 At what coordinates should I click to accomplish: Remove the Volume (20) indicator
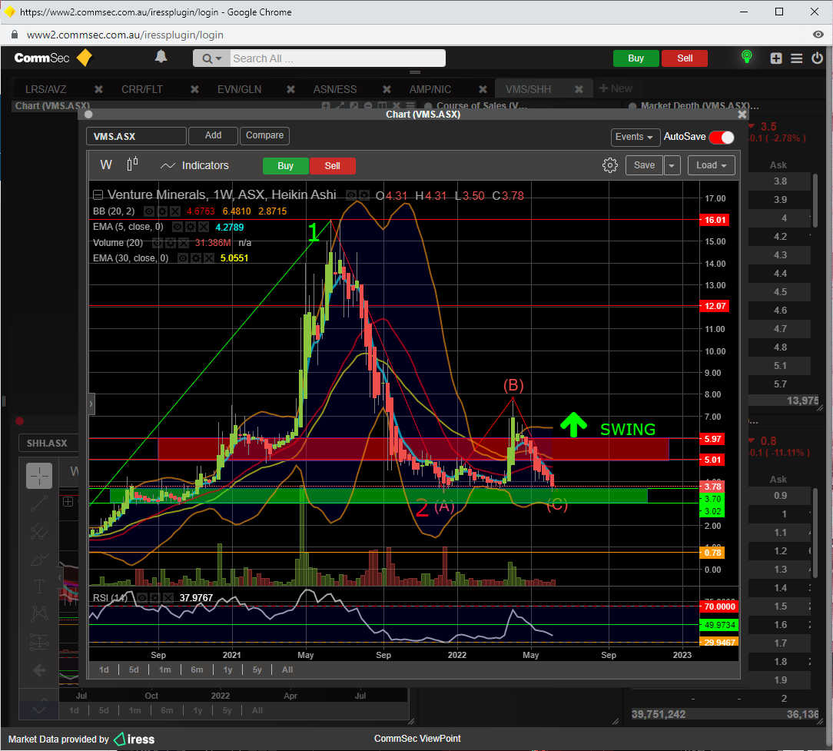pyautogui.click(x=184, y=243)
